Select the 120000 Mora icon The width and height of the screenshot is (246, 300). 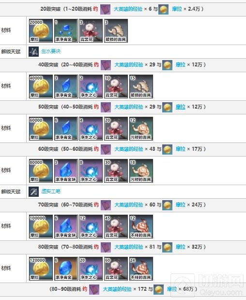41,268
